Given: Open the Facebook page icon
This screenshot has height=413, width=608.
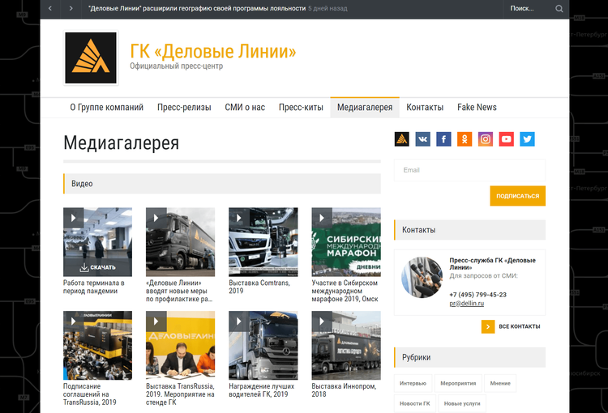Looking at the screenshot, I should coord(443,139).
